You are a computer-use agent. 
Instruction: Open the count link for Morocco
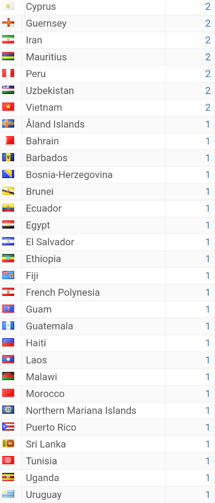coord(208,394)
